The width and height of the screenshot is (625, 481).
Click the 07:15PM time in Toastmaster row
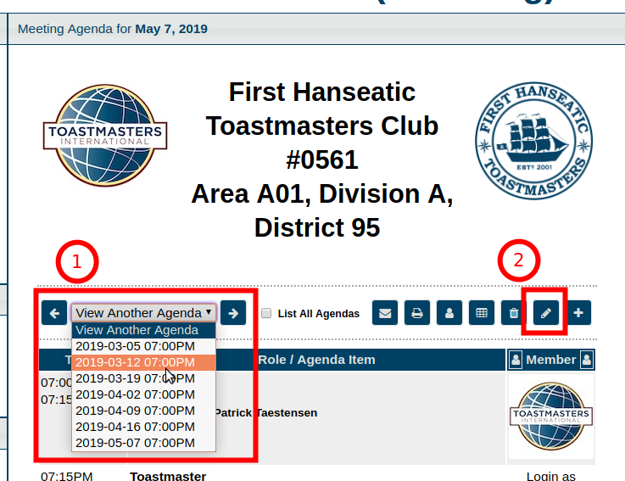66,476
